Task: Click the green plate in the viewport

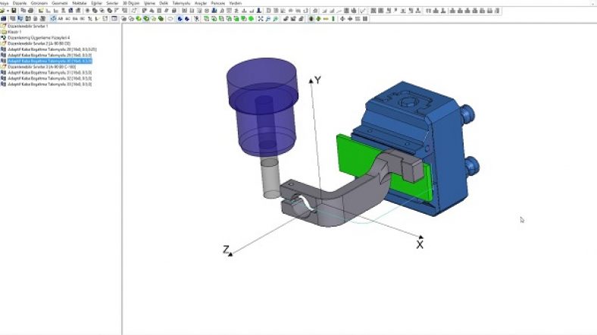Action: 354,158
